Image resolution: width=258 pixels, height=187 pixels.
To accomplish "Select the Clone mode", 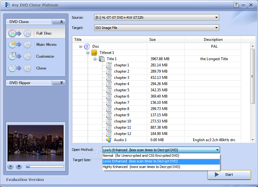I will click(x=36, y=68).
